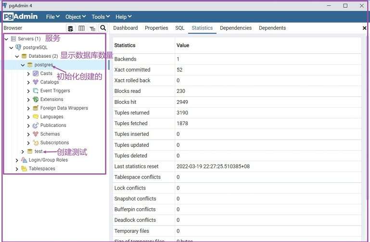Viewport: 370px width, 242px height.
Task: Click the Subscriptions node icon
Action: [36, 143]
